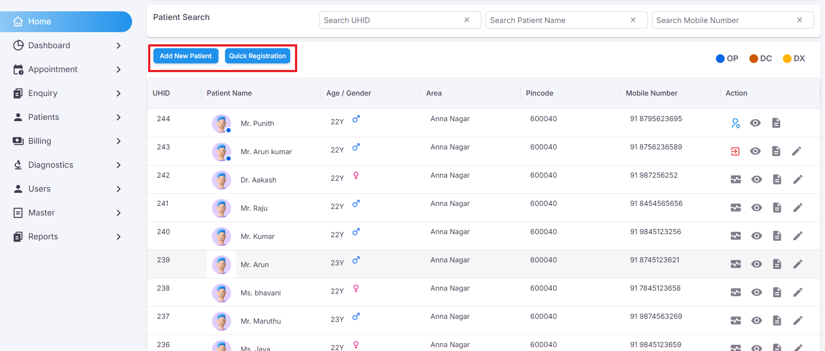
Task: Expand the Billing menu chevron
Action: click(x=119, y=141)
